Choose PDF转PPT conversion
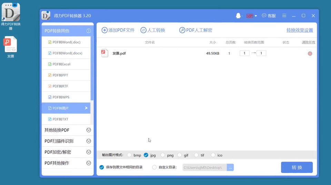Viewport: 331px width, 185px height. pyautogui.click(x=66, y=75)
